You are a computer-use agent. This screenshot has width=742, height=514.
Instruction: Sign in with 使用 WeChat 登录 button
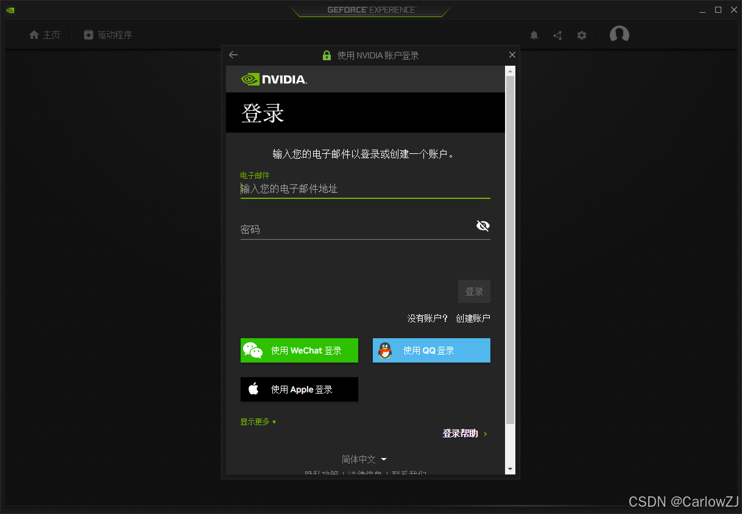[299, 350]
